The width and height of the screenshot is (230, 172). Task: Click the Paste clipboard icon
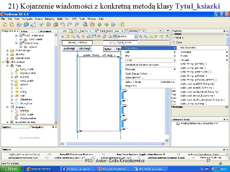click(56, 25)
